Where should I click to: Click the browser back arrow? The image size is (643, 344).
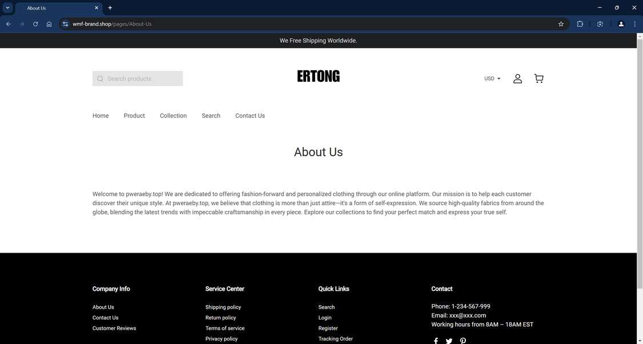point(8,24)
